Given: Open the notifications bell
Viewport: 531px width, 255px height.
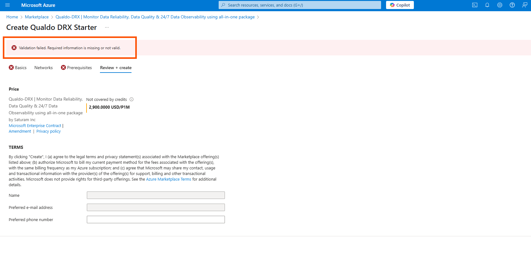Looking at the screenshot, I should 487,5.
